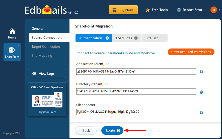
Task: Switch to the Site List tab
Action: (155, 38)
